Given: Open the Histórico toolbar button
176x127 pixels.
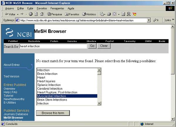Looking at the screenshot, I should point(89,14).
